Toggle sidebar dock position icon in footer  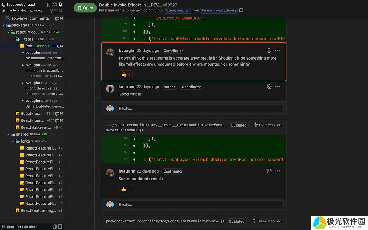[x=60, y=227]
